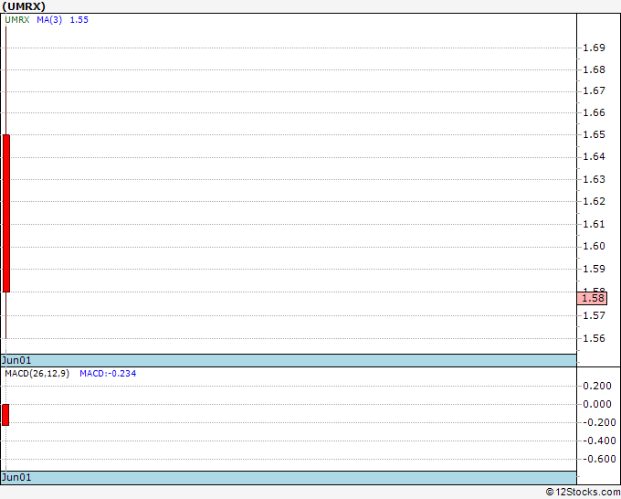Click the green UMRX legend label

click(x=17, y=20)
